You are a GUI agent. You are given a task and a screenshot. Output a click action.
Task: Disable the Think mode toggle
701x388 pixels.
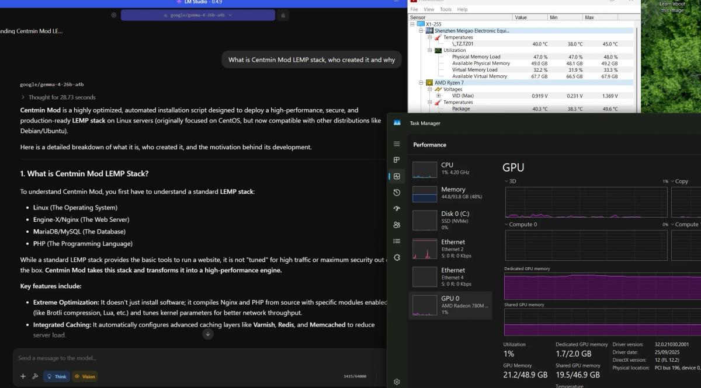[x=56, y=376]
